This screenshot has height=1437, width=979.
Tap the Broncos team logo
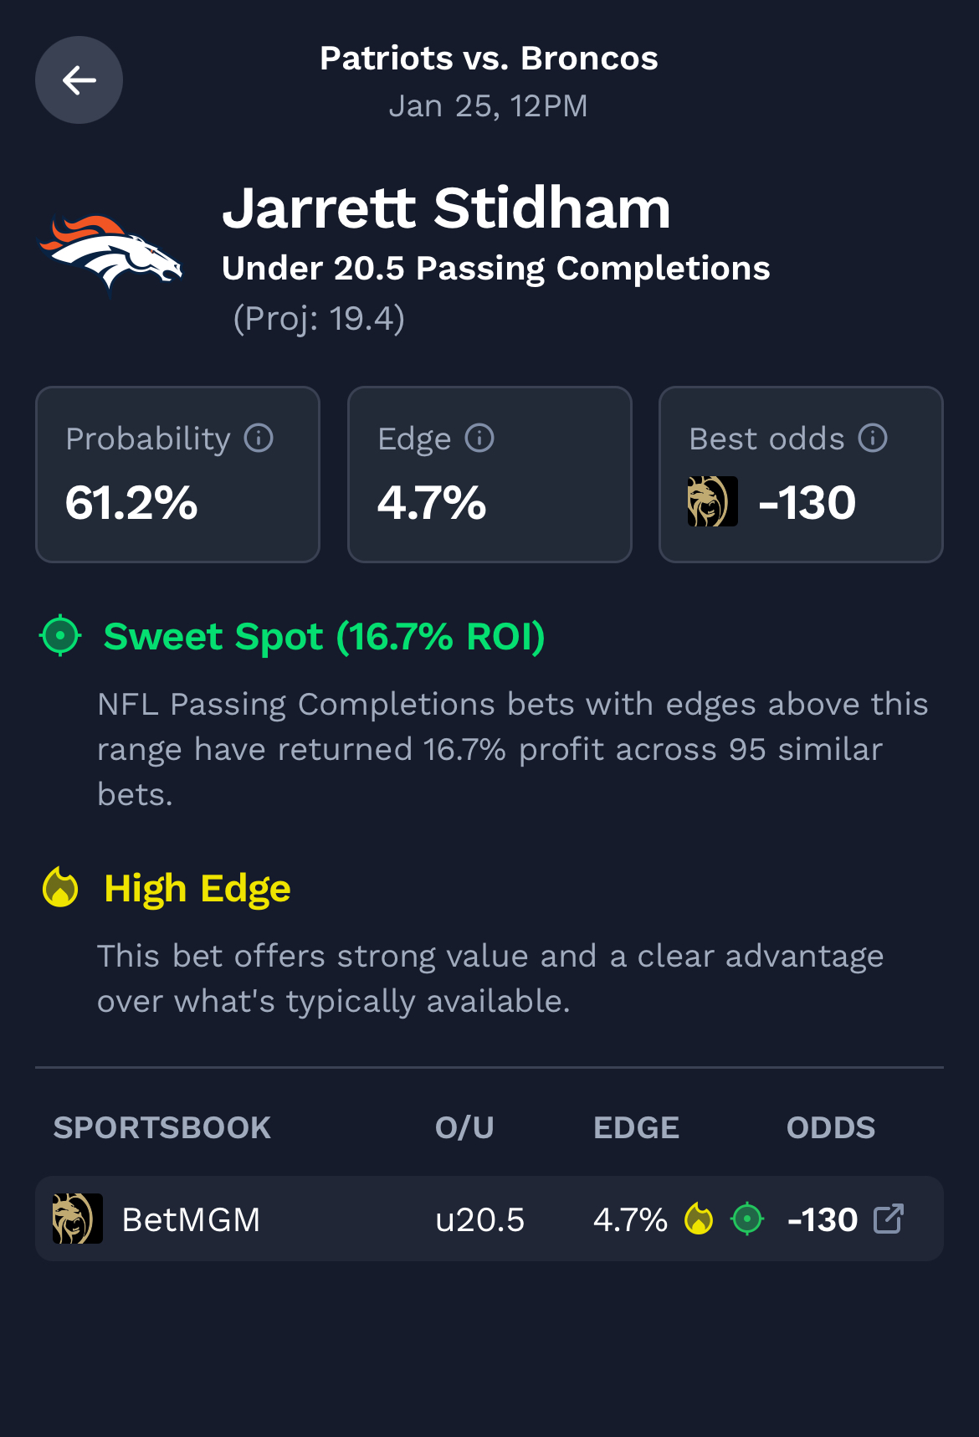(110, 253)
